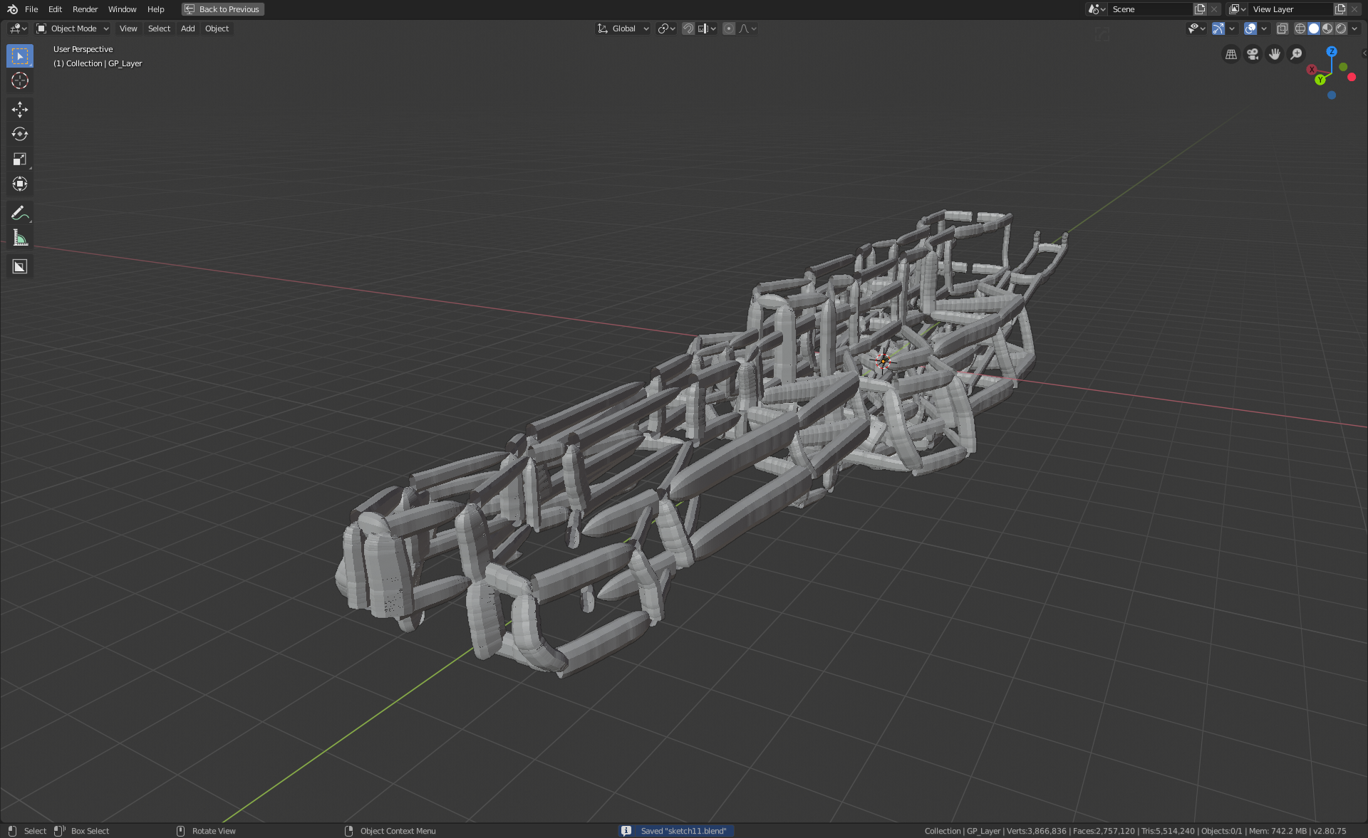Open the Add menu in viewport header
The width and height of the screenshot is (1368, 838).
click(187, 28)
